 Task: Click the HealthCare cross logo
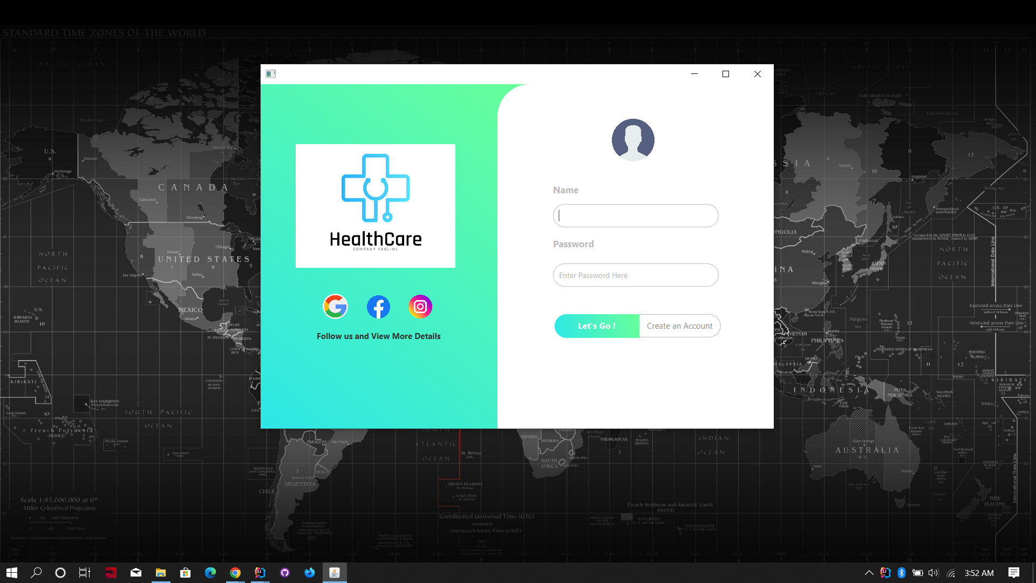[375, 188]
